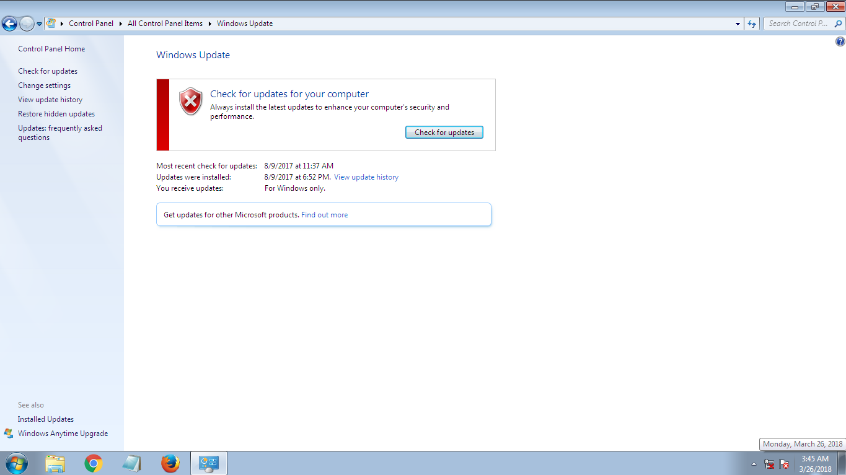
Task: Click the Back navigation arrow
Action: tap(9, 24)
